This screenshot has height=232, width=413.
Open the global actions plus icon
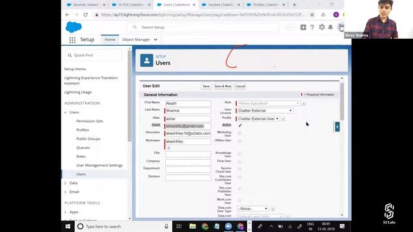point(303,27)
